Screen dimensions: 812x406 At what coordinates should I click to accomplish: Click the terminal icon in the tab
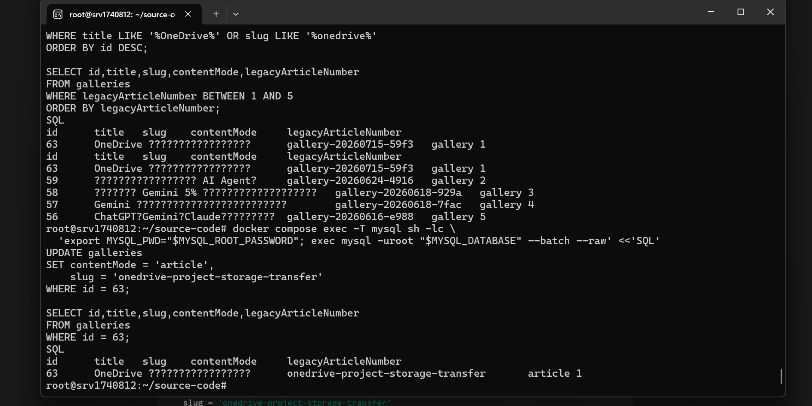58,15
